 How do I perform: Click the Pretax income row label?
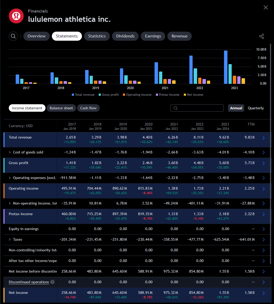pyautogui.click(x=20, y=214)
